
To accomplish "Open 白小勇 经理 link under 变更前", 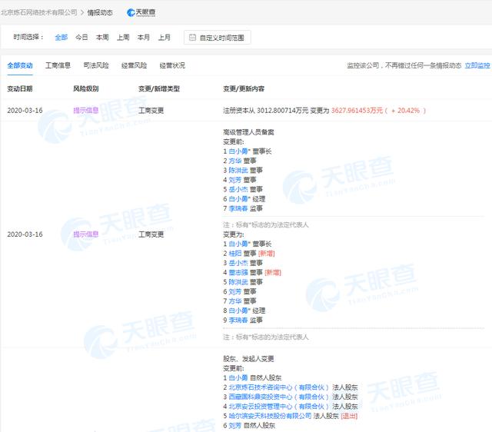I will pyautogui.click(x=238, y=199).
